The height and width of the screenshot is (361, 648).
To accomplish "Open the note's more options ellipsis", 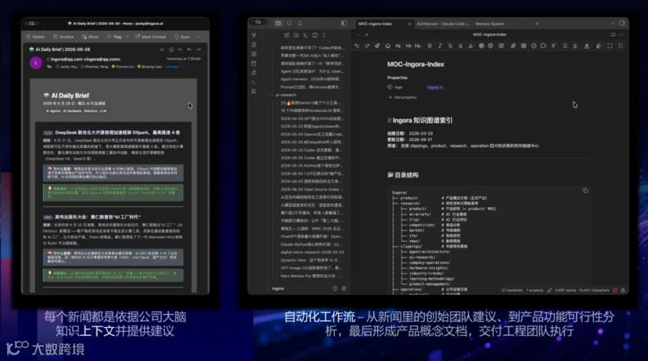I will (x=621, y=35).
